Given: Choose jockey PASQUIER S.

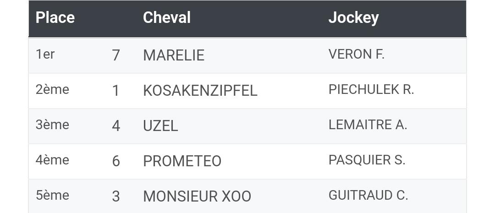Looking at the screenshot, I should [367, 160].
